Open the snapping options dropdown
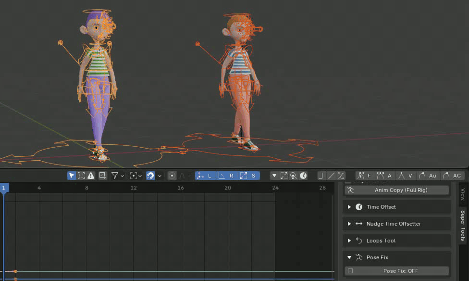This screenshot has width=469, height=281. click(x=160, y=176)
